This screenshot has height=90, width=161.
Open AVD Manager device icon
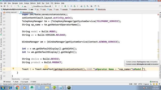pyautogui.click(x=85, y=6)
